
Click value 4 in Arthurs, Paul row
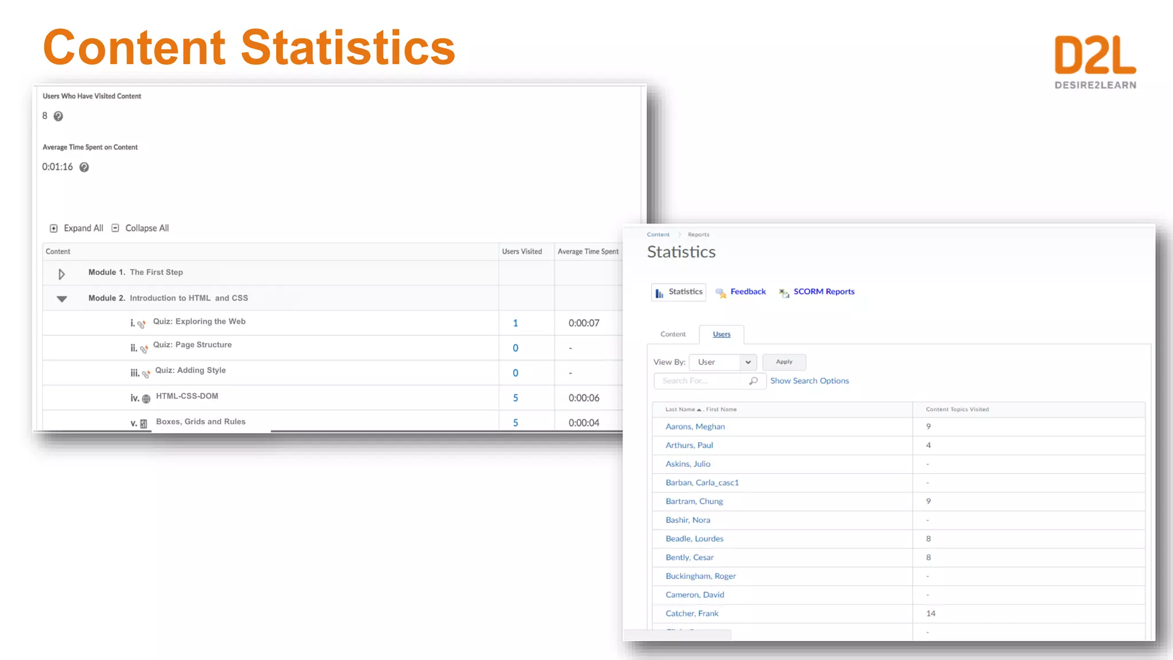coord(928,445)
